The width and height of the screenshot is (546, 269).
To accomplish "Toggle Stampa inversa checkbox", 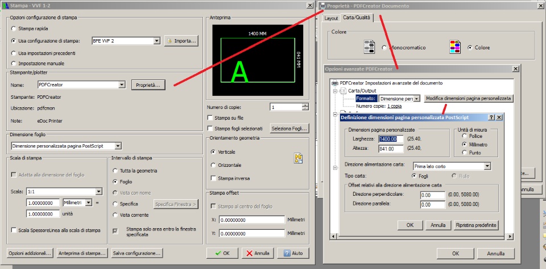I will click(213, 178).
